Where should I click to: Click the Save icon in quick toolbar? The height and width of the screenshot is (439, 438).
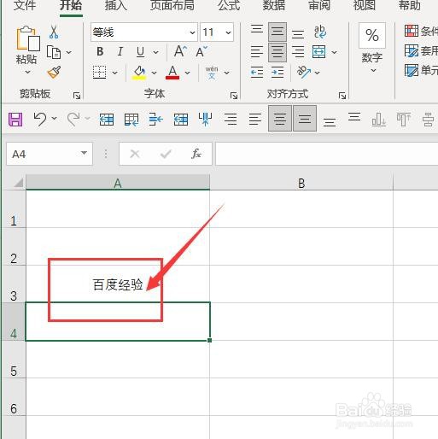point(15,119)
